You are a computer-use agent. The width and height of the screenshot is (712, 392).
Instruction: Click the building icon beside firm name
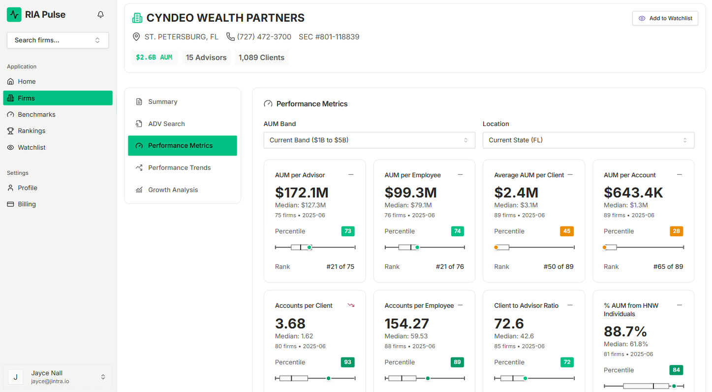tap(137, 18)
